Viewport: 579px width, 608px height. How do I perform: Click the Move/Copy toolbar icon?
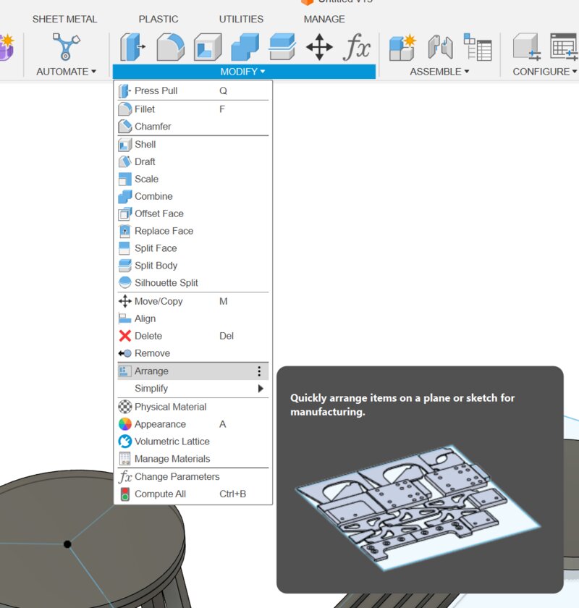pyautogui.click(x=319, y=47)
